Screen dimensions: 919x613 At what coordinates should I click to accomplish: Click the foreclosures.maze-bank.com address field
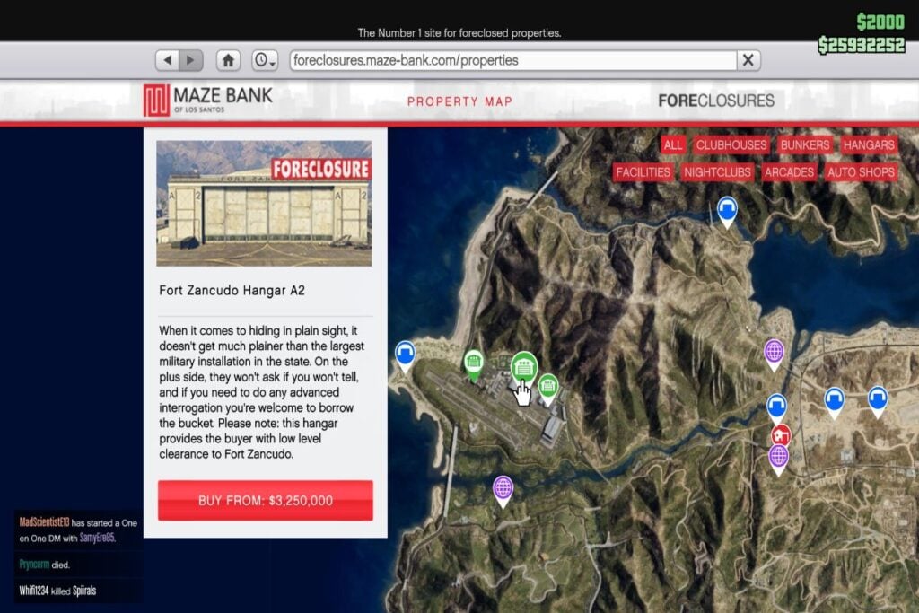512,60
